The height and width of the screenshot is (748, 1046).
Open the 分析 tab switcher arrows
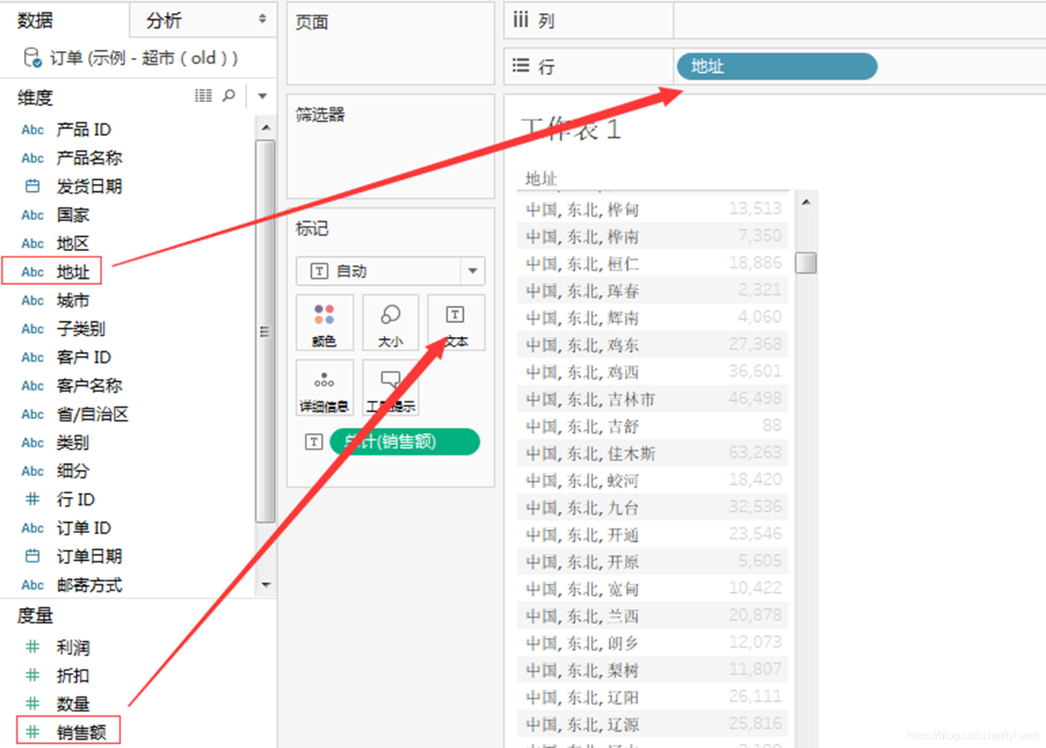coord(262,19)
